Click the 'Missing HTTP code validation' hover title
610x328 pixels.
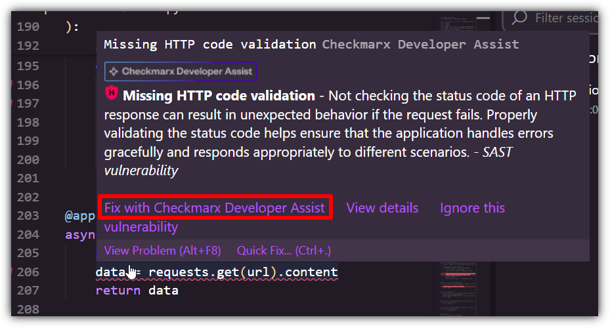pos(210,45)
